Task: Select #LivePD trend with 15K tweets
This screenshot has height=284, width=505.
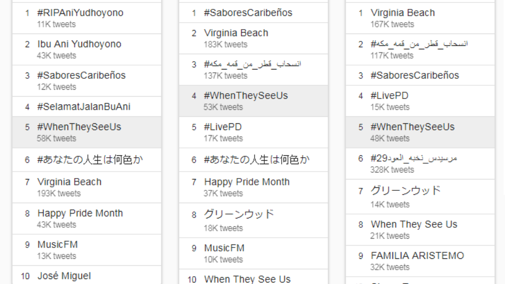Action: click(x=390, y=96)
